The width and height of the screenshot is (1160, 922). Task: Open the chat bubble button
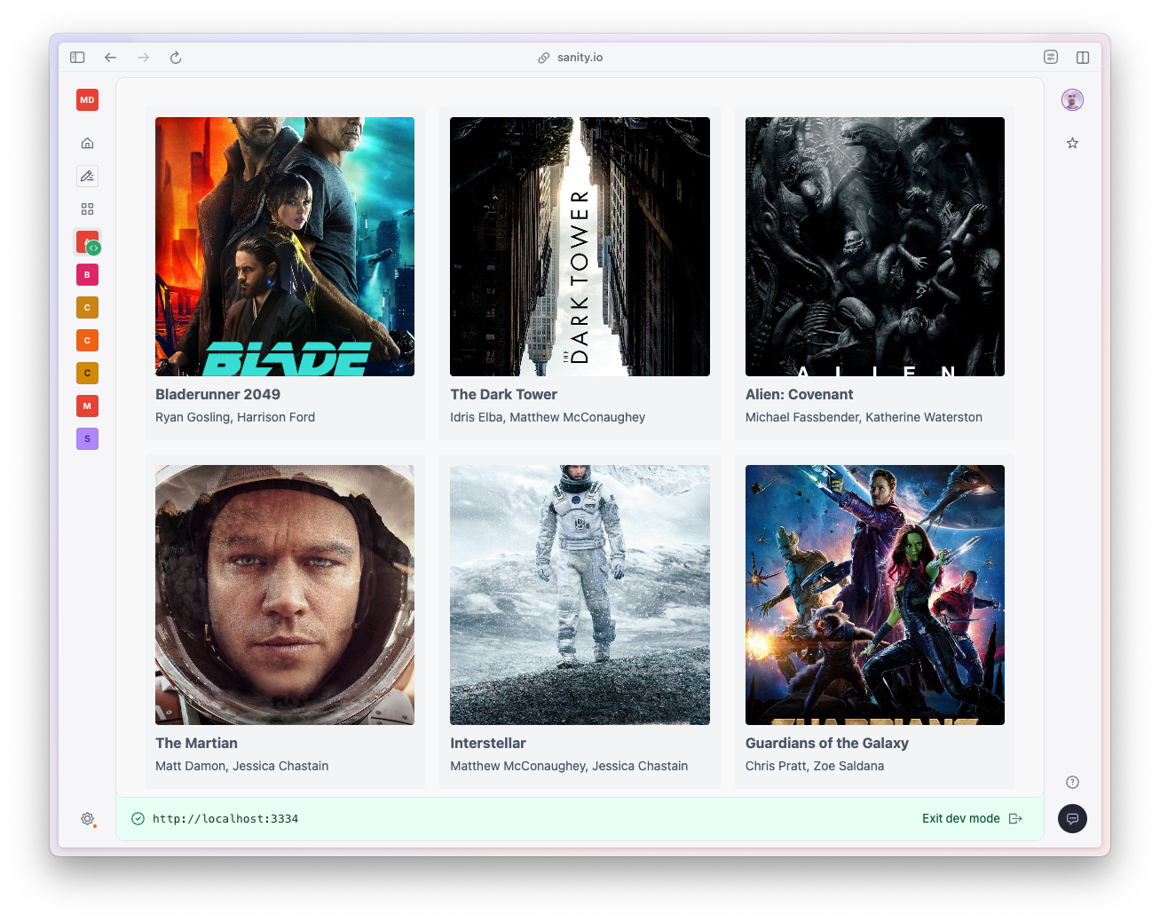tap(1072, 818)
